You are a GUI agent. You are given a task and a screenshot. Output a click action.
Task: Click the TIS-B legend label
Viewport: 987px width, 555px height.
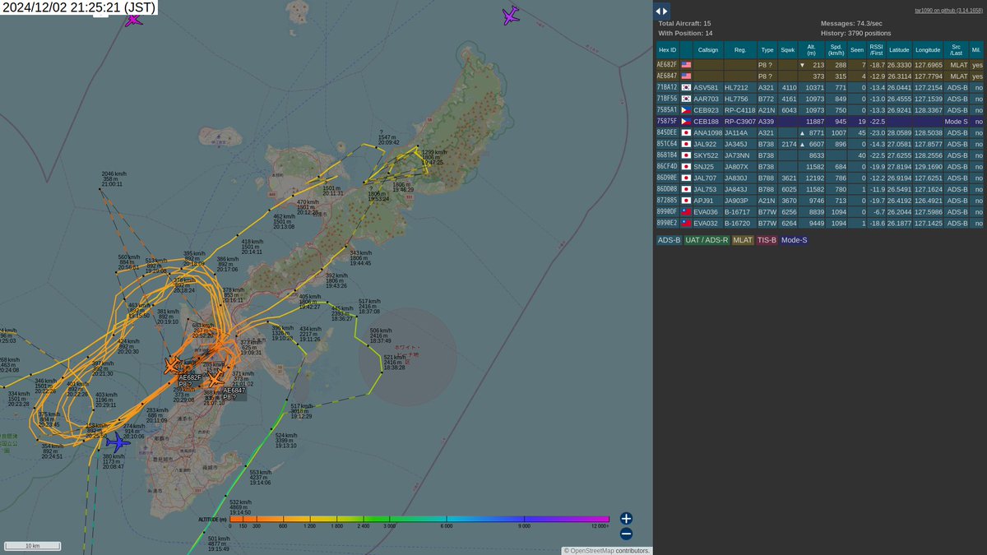[x=767, y=240]
